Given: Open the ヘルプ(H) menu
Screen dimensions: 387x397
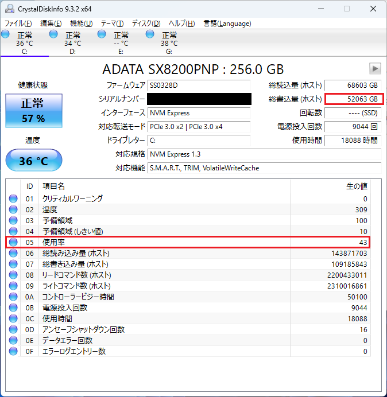Looking at the screenshot, I should [x=181, y=24].
